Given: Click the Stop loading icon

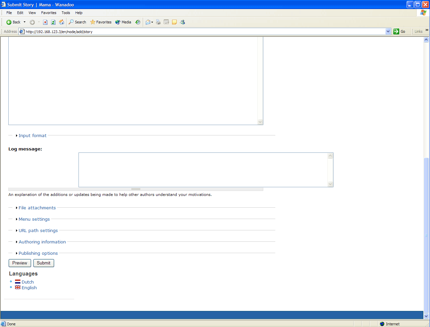Looking at the screenshot, I should tap(45, 22).
